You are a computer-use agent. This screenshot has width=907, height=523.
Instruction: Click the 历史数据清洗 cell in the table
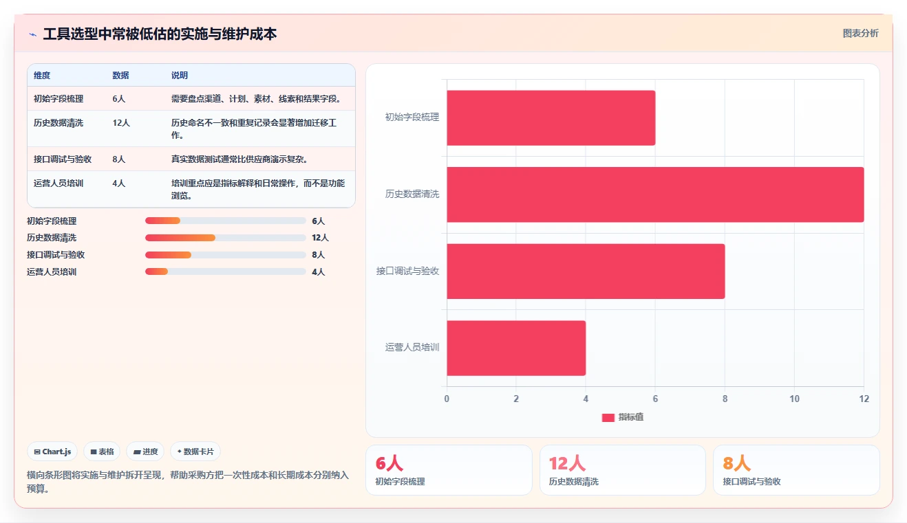pos(58,123)
